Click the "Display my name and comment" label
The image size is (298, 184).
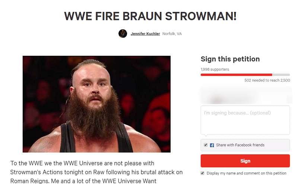coord(246,173)
